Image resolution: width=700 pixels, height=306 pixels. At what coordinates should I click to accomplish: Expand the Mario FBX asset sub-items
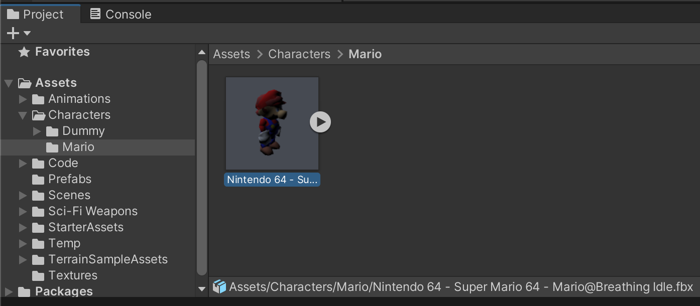(320, 122)
